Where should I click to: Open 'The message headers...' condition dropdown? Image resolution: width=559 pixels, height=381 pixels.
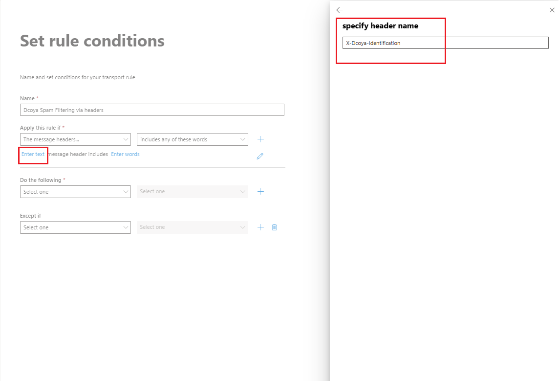click(75, 139)
